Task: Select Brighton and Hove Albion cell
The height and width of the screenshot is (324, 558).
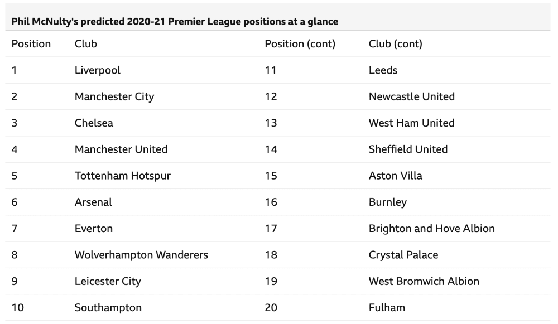Action: click(x=432, y=228)
